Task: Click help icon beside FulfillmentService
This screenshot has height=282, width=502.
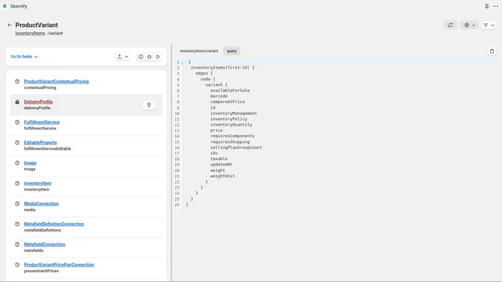Action: [x=18, y=122]
